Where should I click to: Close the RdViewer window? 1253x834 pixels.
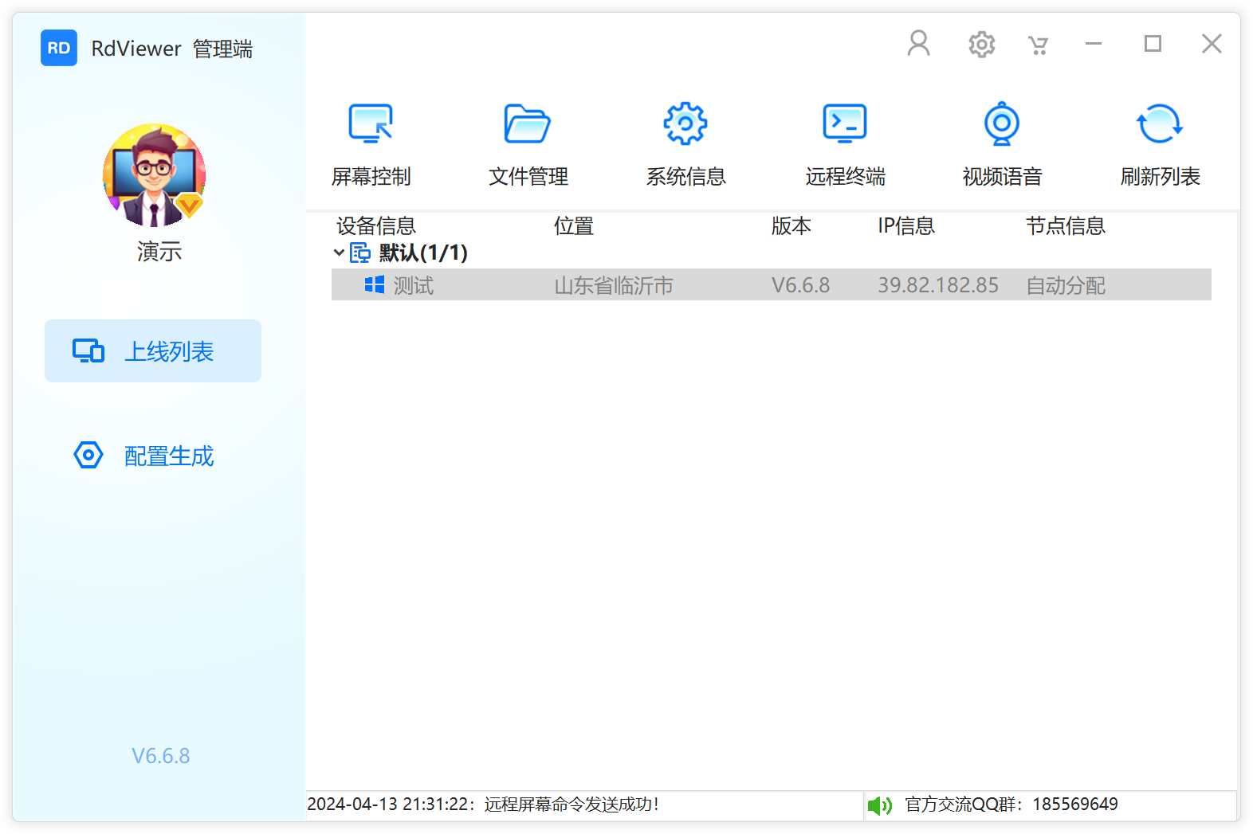[1212, 44]
